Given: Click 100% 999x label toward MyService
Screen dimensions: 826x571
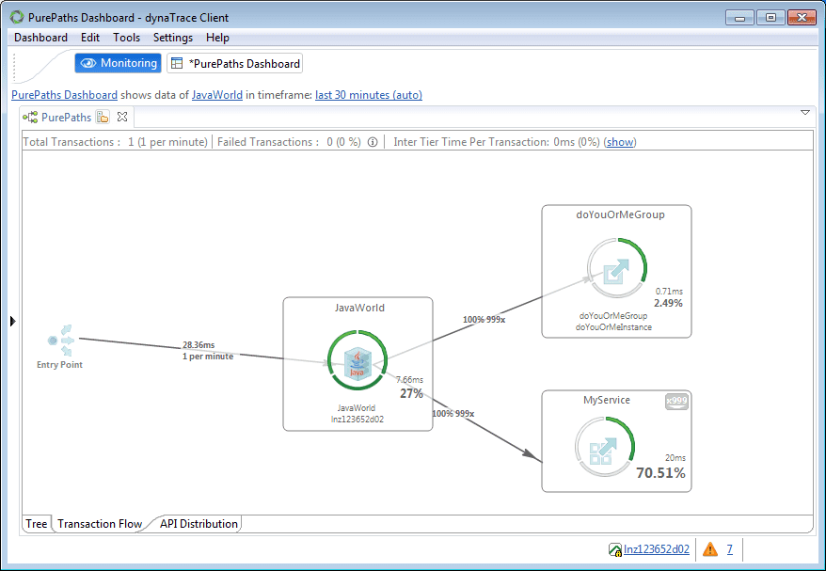Looking at the screenshot, I should click(453, 414).
